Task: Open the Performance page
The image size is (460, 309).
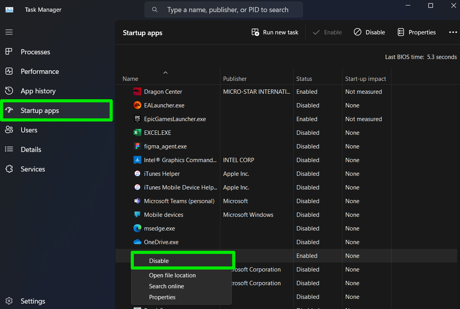Action: click(x=40, y=71)
